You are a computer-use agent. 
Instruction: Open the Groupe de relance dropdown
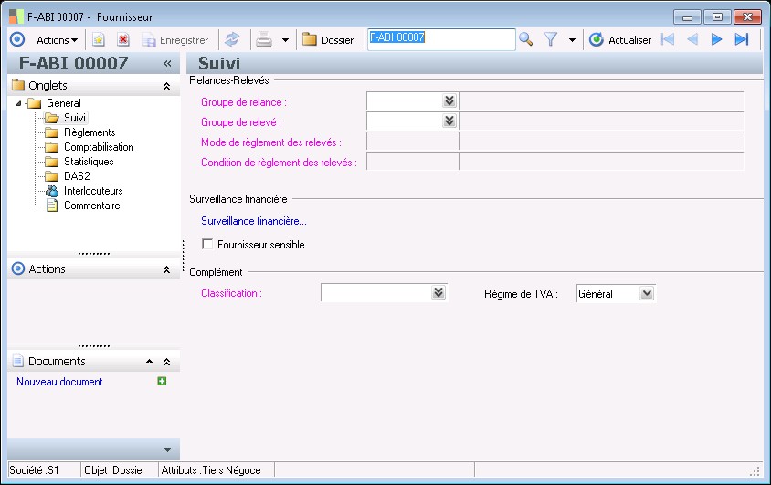coord(449,101)
